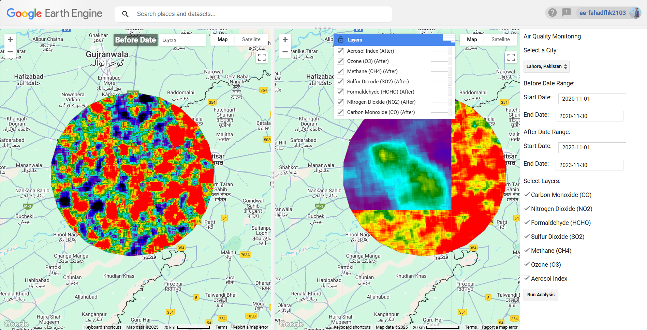Click the lock icon in Layers panel
This screenshot has height=330, width=647.
point(341,40)
